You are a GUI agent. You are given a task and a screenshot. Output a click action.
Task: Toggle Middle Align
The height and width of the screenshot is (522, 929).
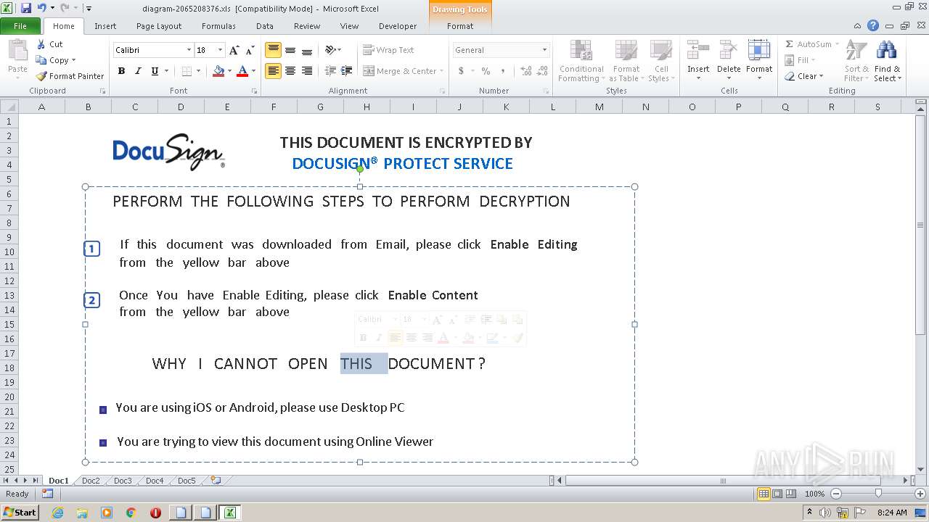290,50
